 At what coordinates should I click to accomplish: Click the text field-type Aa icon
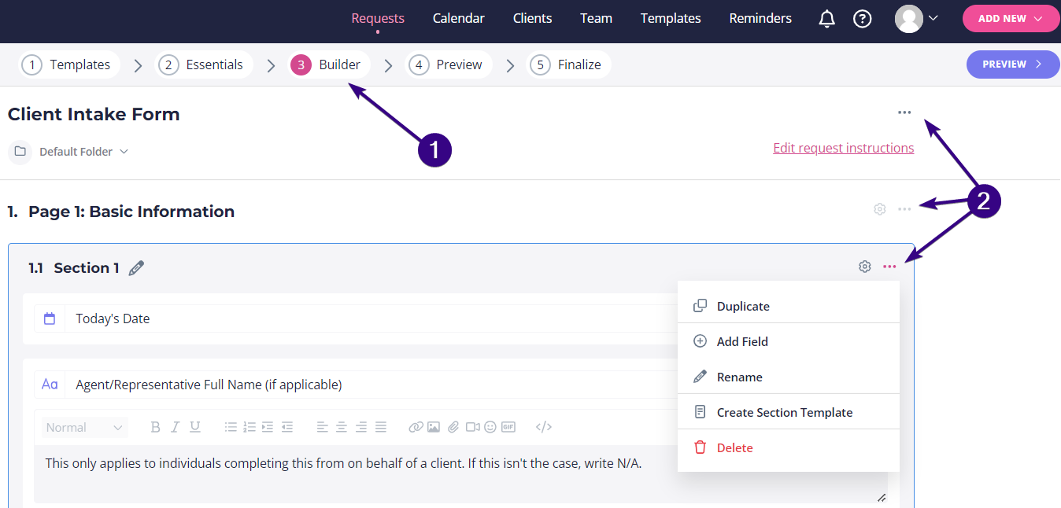pos(50,385)
